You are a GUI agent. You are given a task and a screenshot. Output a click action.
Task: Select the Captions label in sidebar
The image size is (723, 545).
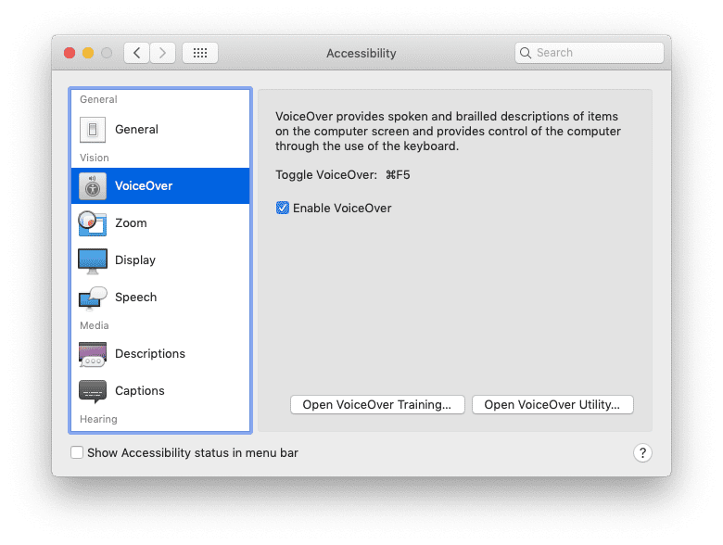[x=140, y=391]
